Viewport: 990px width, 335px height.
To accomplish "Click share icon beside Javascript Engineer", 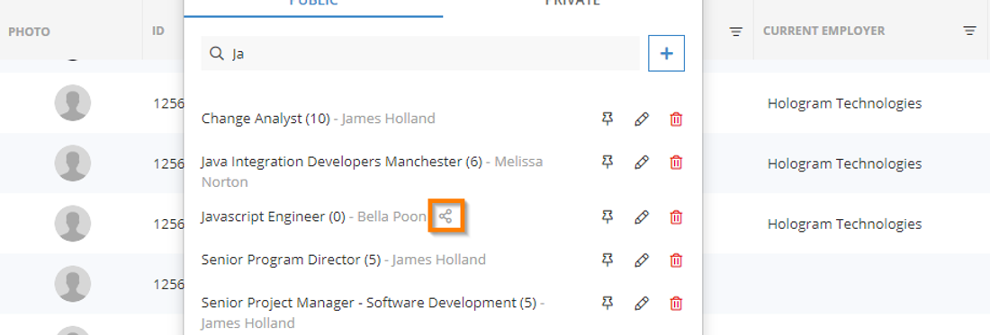I will point(445,216).
